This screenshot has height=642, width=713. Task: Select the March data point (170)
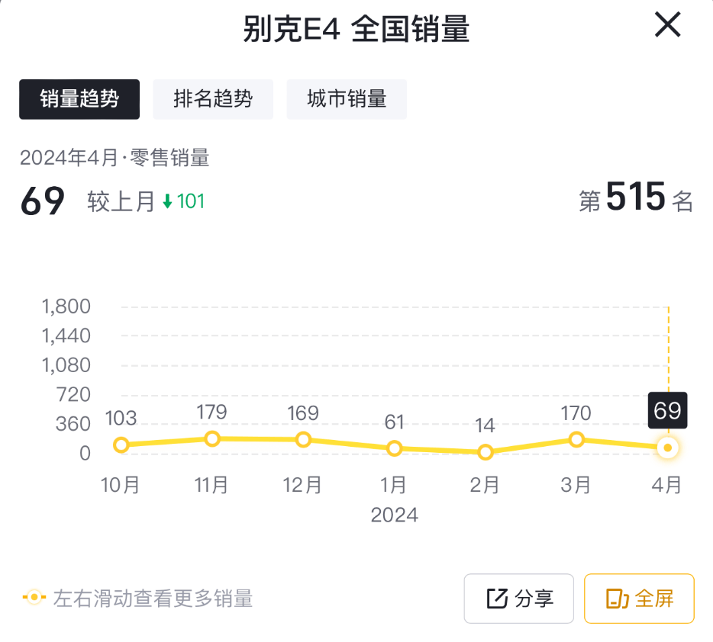(576, 440)
